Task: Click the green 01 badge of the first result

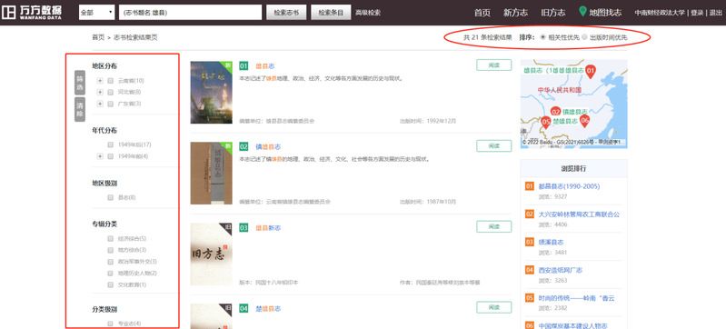Action: (244, 65)
